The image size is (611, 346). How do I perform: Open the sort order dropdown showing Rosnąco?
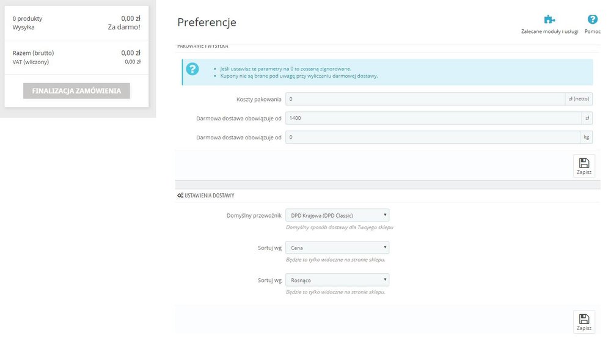(337, 280)
